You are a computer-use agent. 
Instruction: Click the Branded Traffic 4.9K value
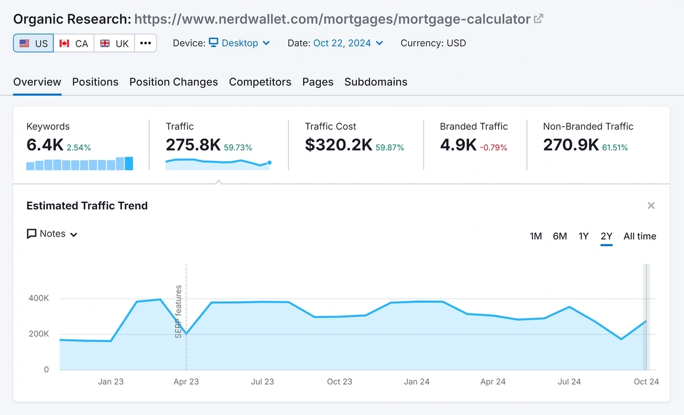coord(458,145)
